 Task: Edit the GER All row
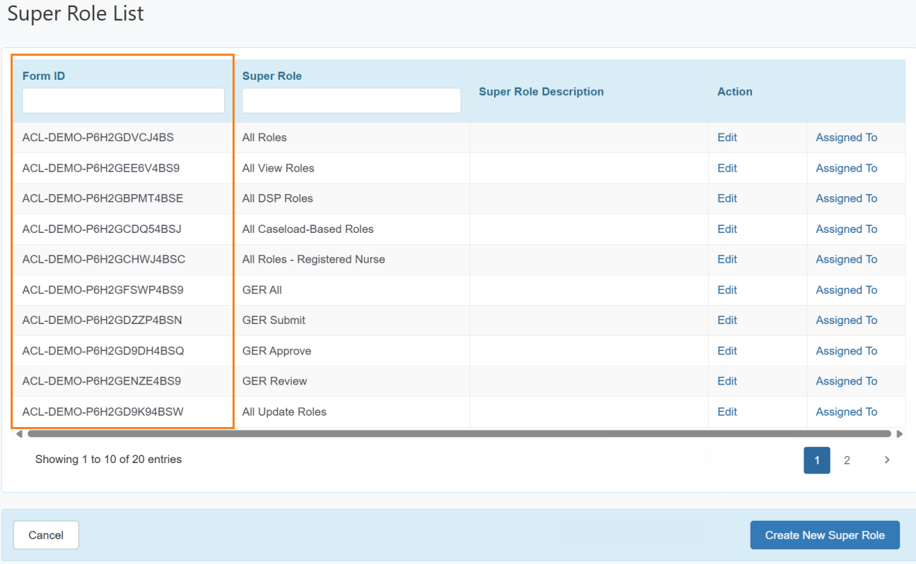tap(727, 289)
